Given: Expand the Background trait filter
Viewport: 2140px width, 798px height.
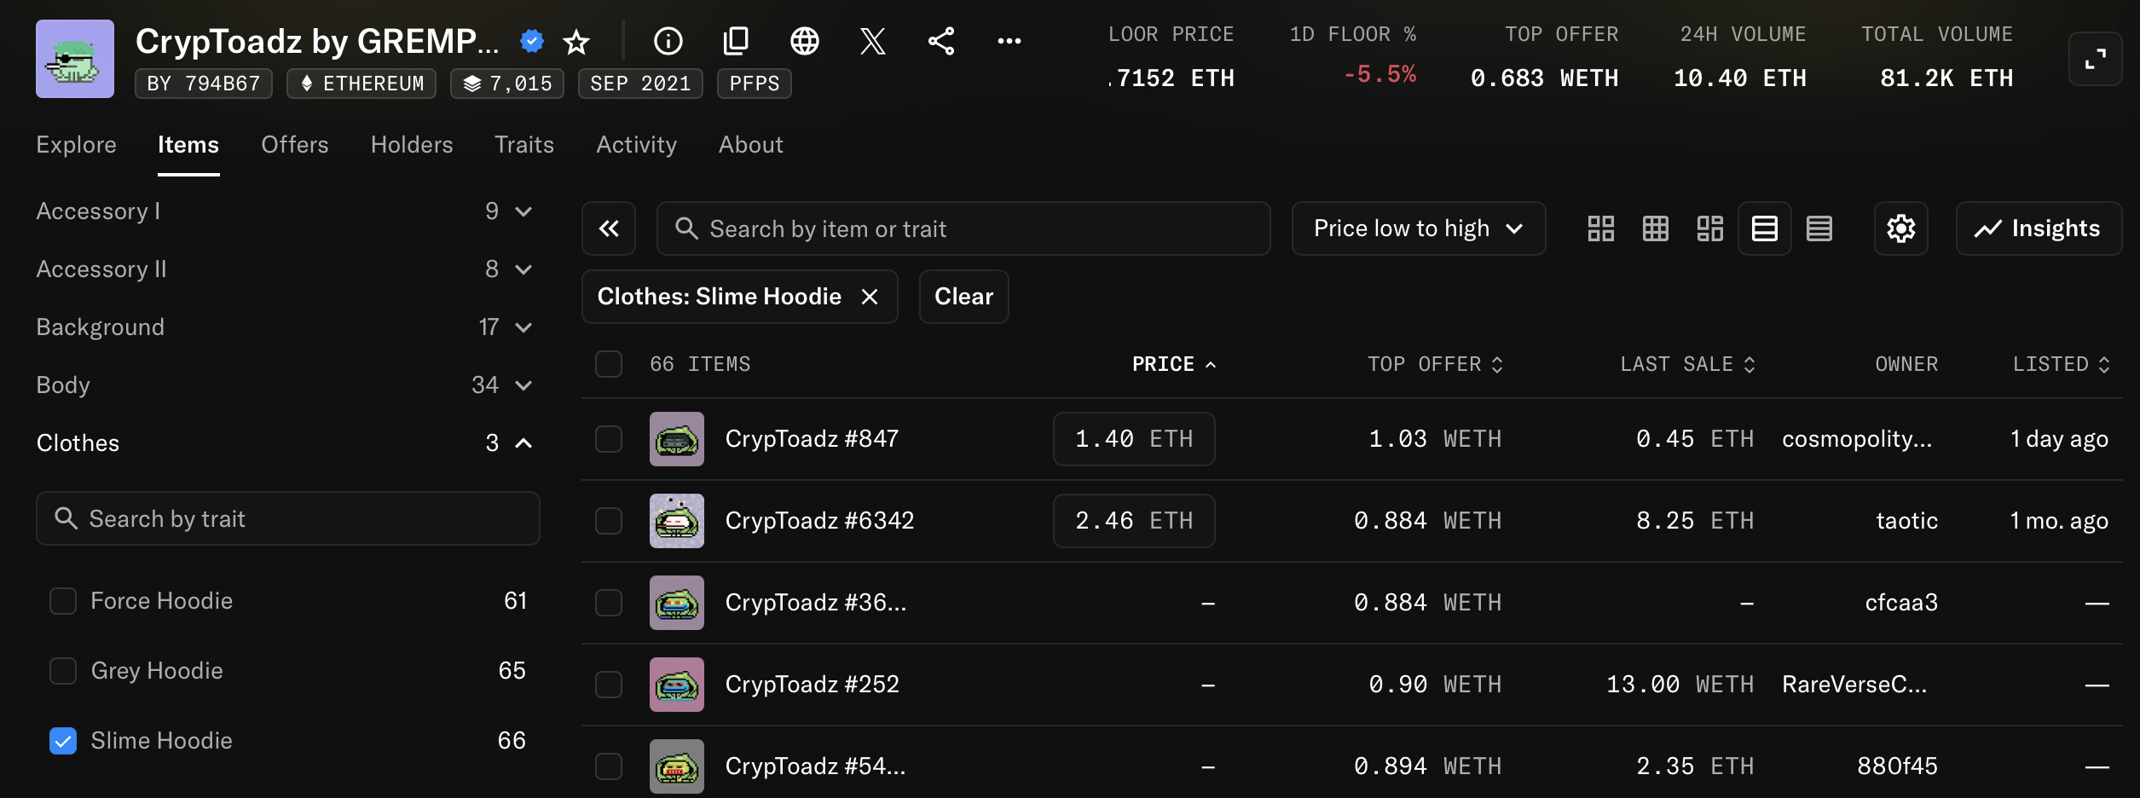Looking at the screenshot, I should pos(523,327).
